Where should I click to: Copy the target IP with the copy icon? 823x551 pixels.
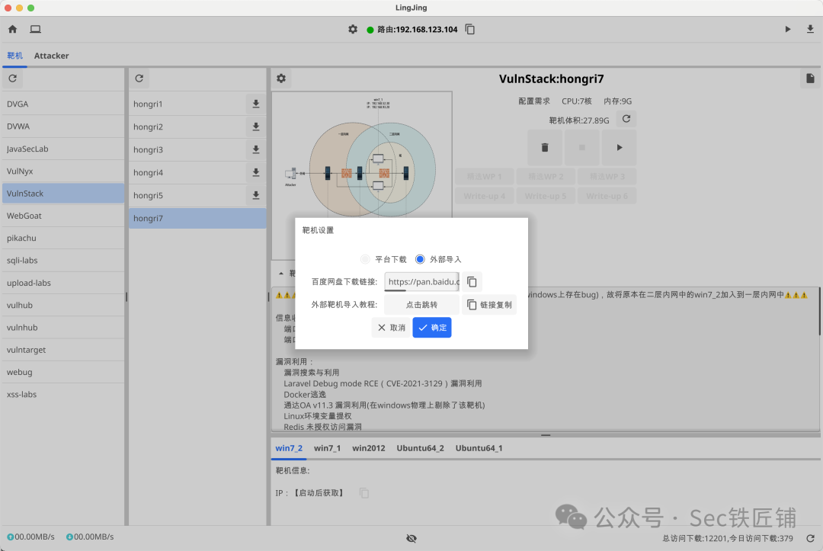point(363,492)
